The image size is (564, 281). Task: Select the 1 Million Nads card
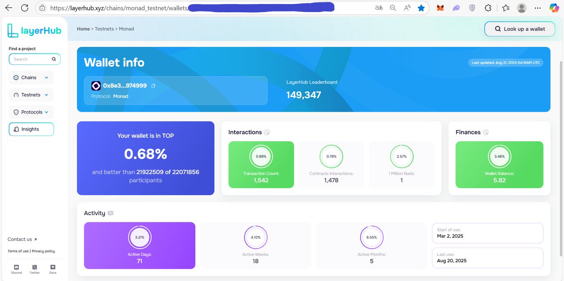click(401, 165)
